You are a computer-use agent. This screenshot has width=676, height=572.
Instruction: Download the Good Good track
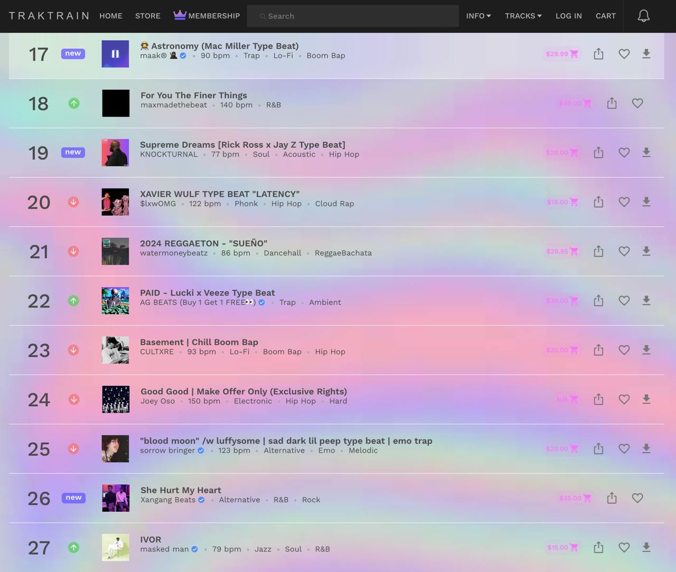[x=646, y=399]
